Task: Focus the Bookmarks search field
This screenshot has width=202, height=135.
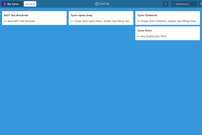Action: pos(184,4)
